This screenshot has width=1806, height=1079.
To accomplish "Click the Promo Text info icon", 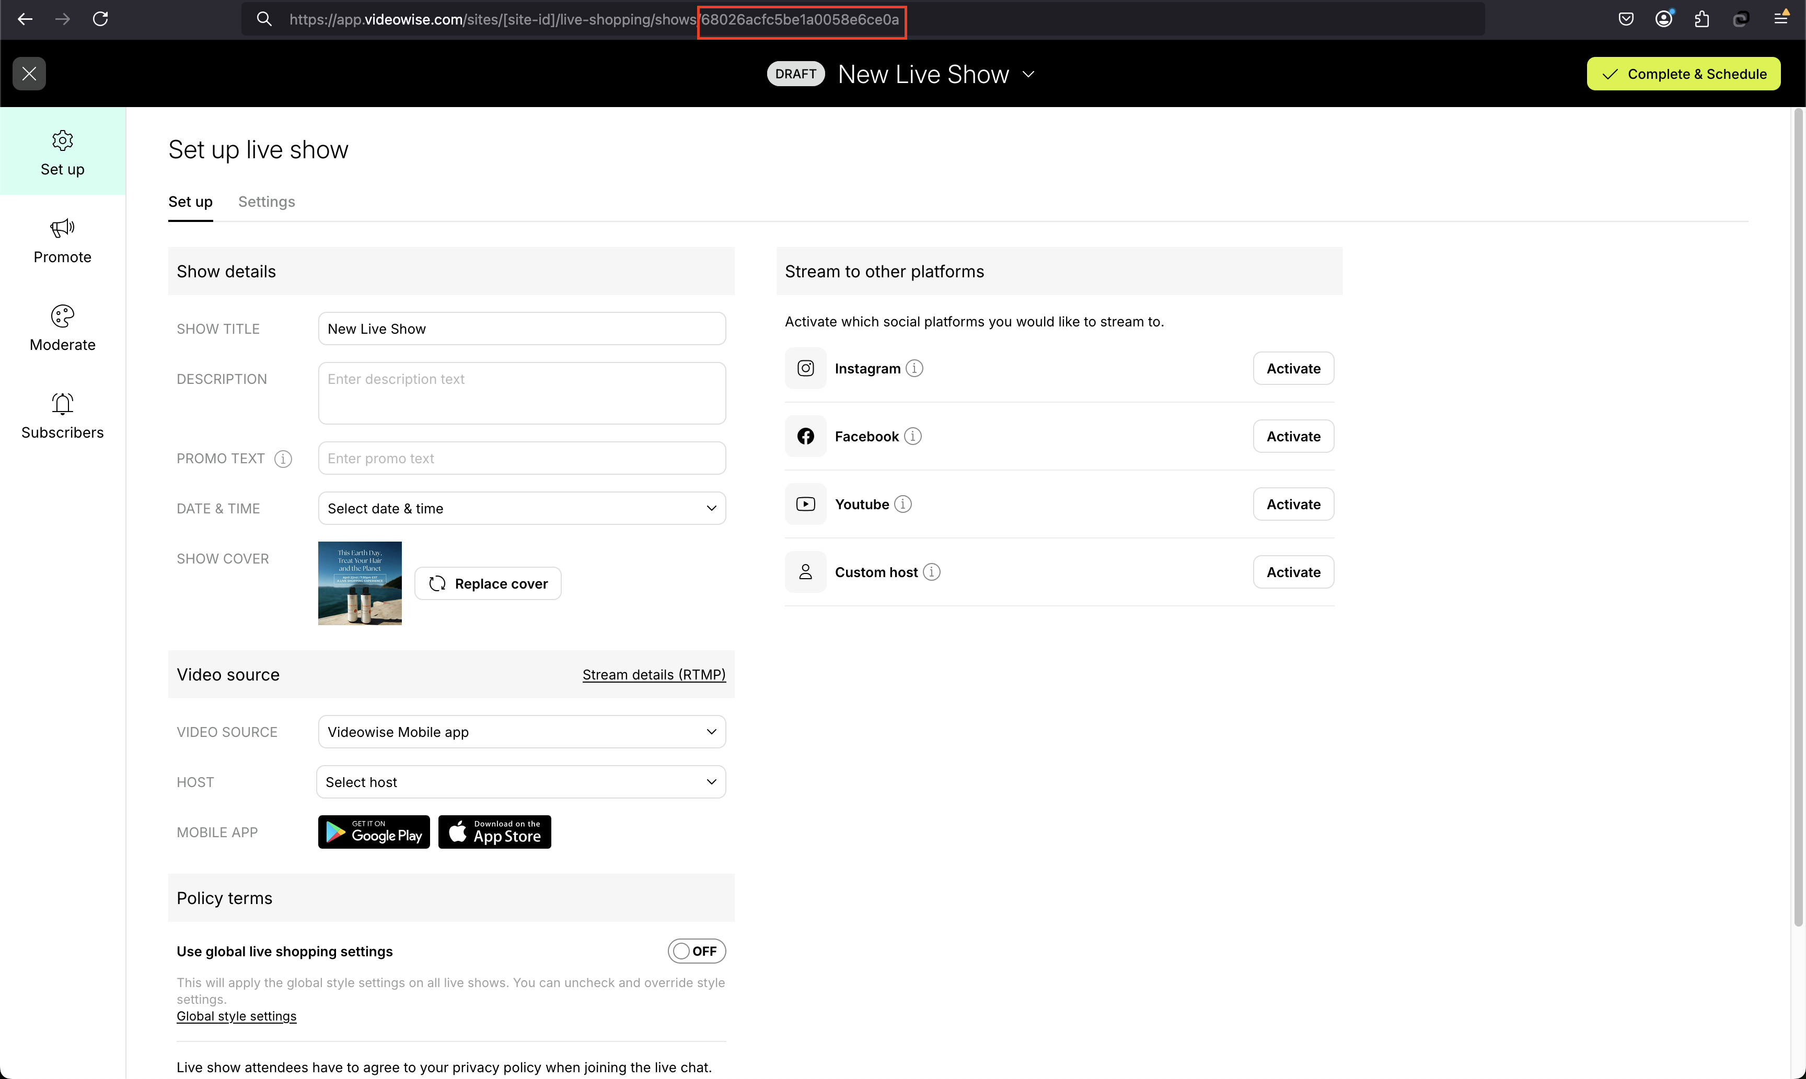I will (x=283, y=459).
